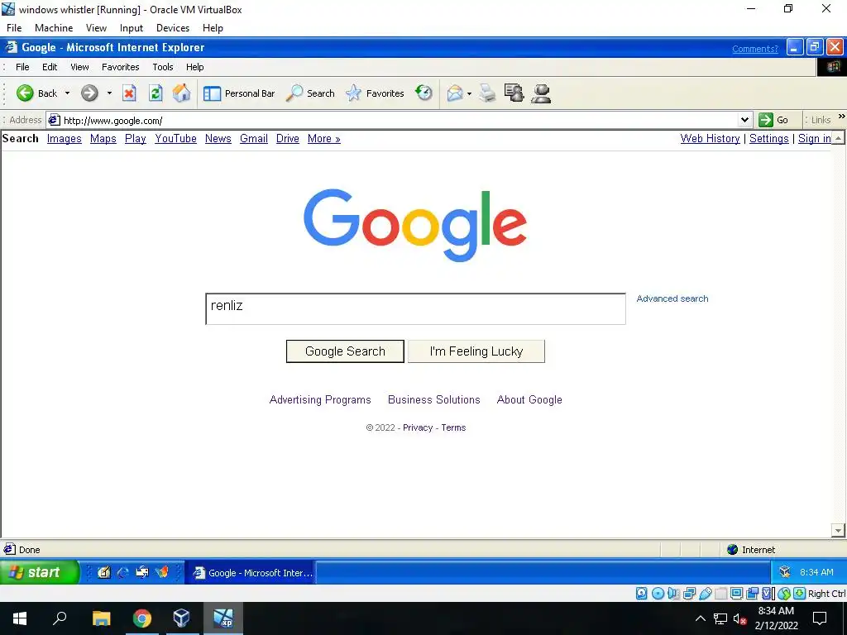This screenshot has width=847, height=635.
Task: Click VirtualBox optical disc status icon
Action: pos(658,594)
